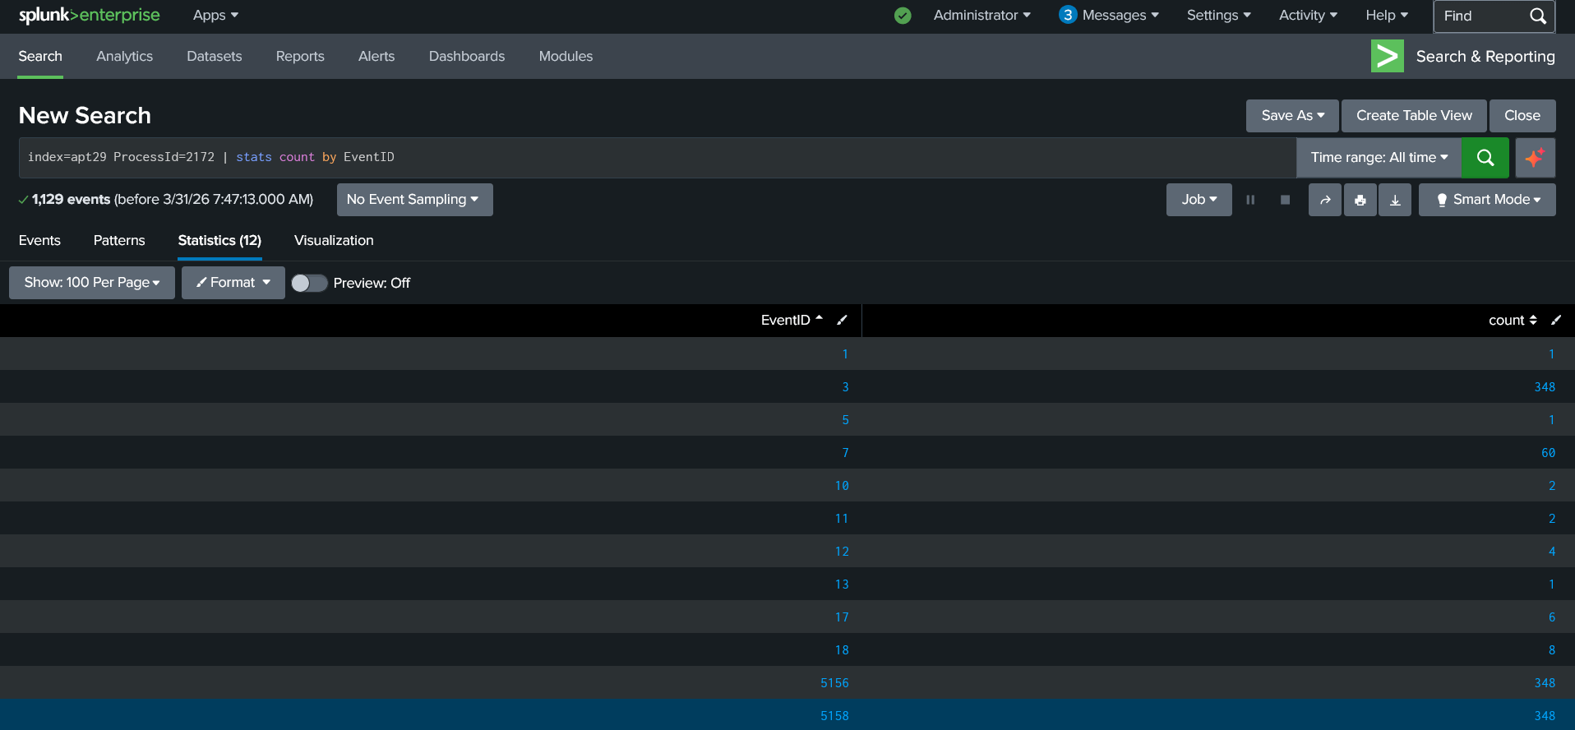Go to Analytics nav tab
Image resolution: width=1575 pixels, height=730 pixels.
[124, 56]
